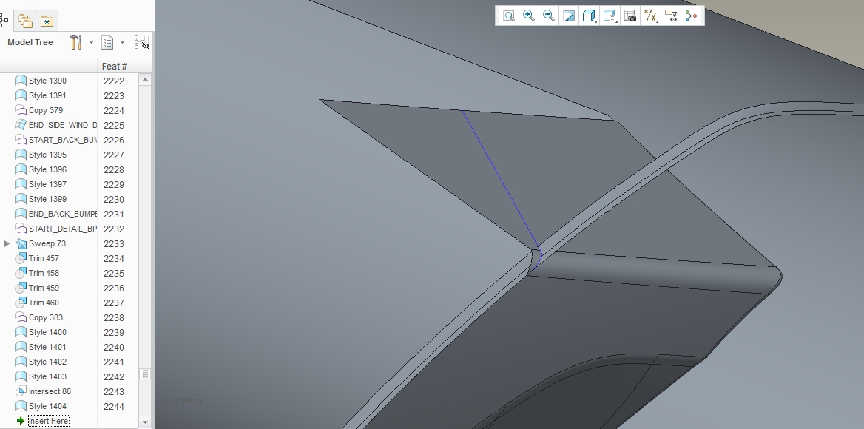Open the Saved Orientations list

pyautogui.click(x=610, y=16)
